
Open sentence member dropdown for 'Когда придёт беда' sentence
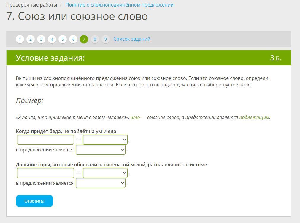(x=101, y=150)
